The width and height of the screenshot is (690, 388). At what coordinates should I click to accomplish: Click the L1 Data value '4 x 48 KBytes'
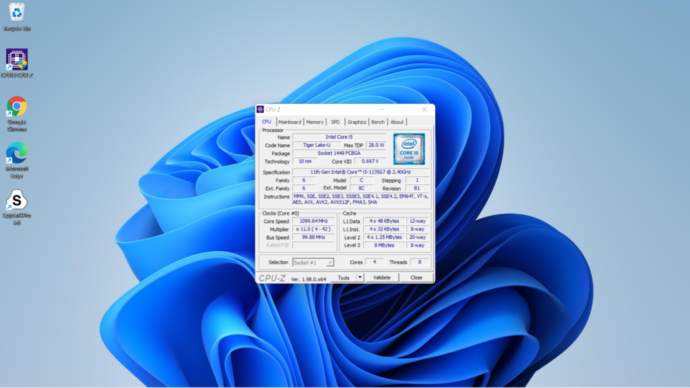point(384,221)
